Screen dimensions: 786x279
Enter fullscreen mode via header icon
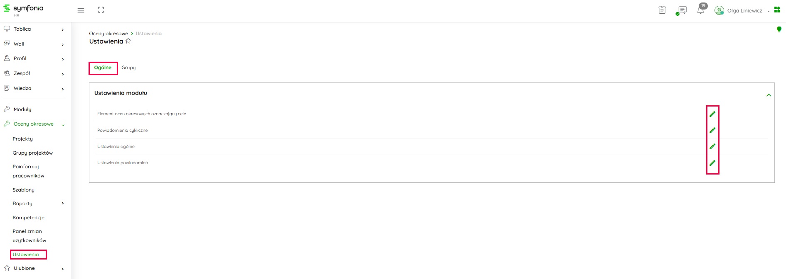pos(101,10)
